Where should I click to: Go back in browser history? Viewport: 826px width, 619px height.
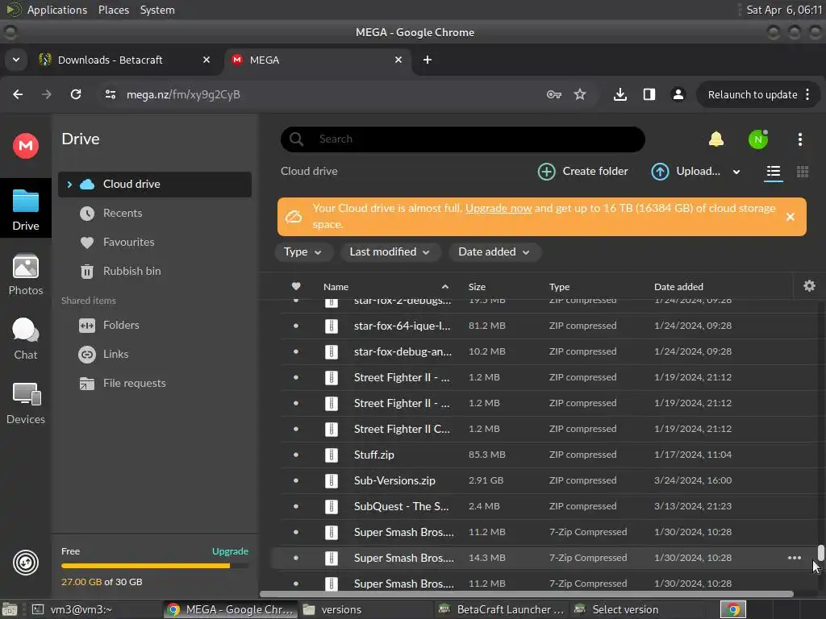pyautogui.click(x=18, y=94)
